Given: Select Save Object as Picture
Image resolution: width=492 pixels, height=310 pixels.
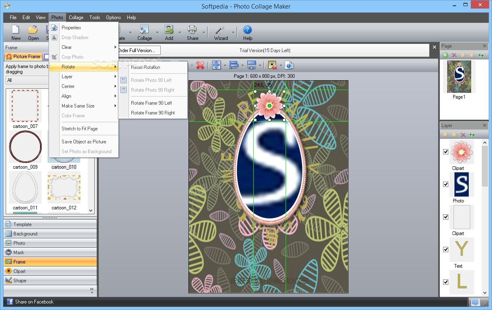Looking at the screenshot, I should coord(84,142).
